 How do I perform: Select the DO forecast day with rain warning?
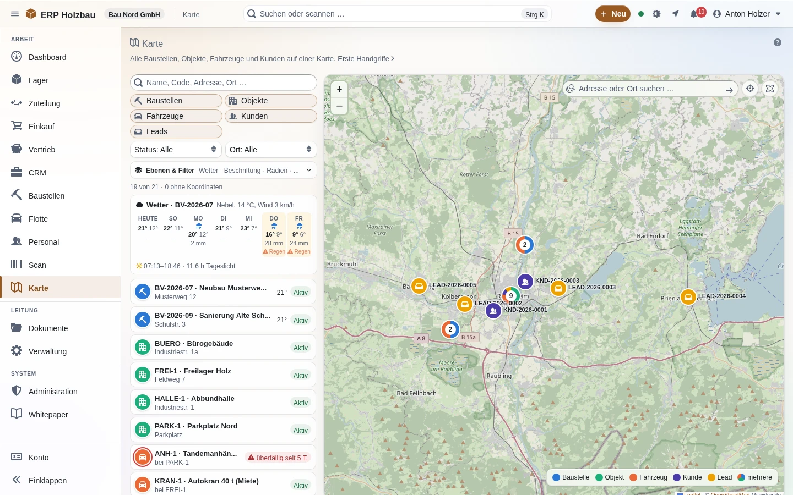(274, 235)
